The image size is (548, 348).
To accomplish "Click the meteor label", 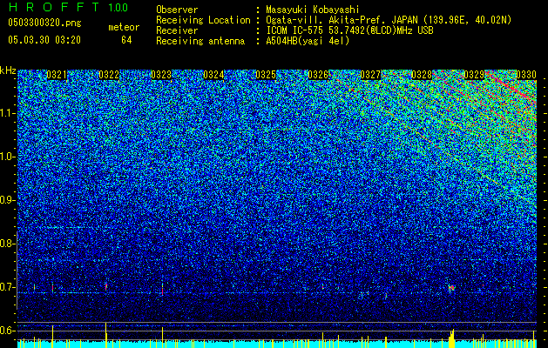I will tap(124, 27).
